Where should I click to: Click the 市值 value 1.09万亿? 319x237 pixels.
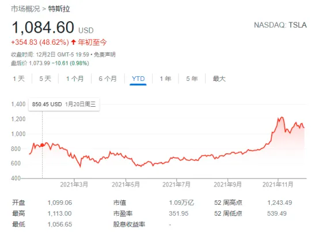(181, 203)
